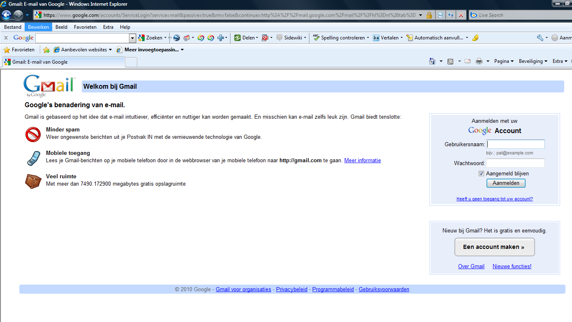Click the Vertalen translate toolbar button
The width and height of the screenshot is (572, 322).
tap(388, 38)
